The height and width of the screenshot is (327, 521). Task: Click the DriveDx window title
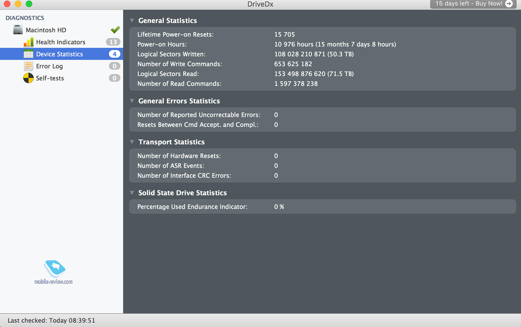(x=260, y=4)
